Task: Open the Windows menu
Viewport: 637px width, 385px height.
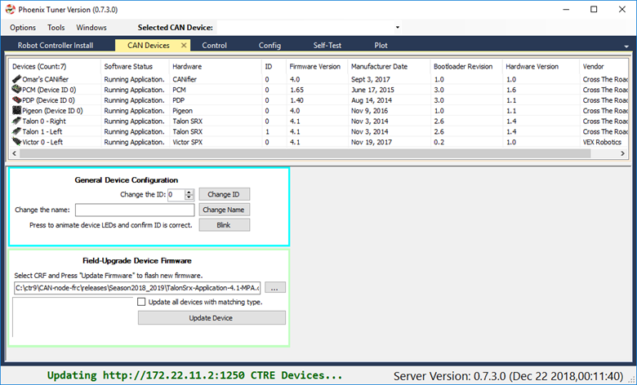Action: tap(91, 28)
